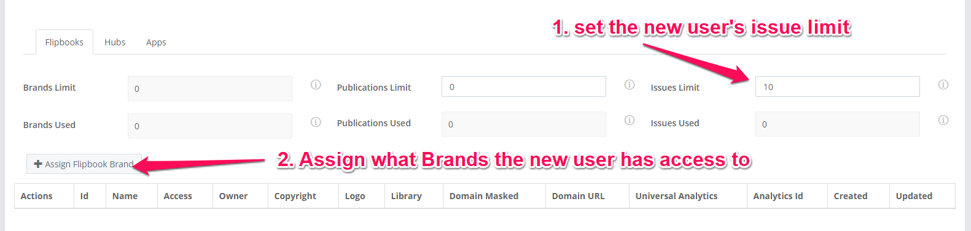Focus the Issues Limit field

click(837, 86)
